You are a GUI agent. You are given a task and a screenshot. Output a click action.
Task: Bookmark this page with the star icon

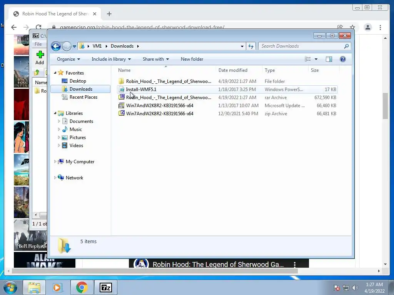pos(352,27)
